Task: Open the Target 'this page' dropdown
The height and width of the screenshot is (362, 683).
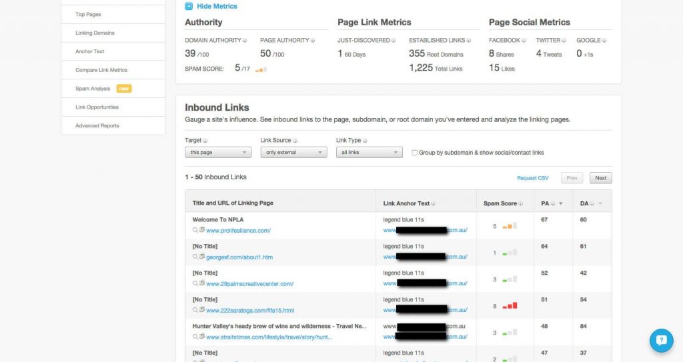Action: pyautogui.click(x=218, y=153)
